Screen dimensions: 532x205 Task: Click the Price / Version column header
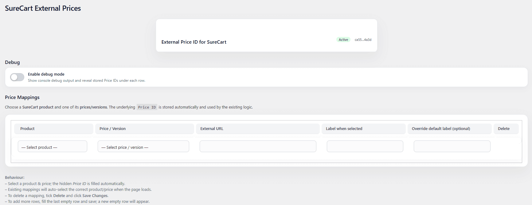(145, 129)
